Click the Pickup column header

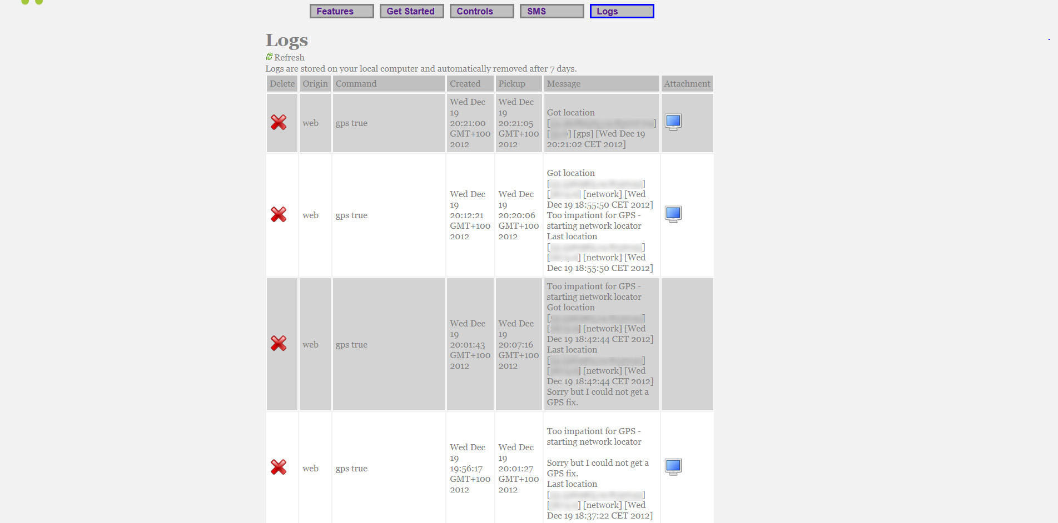(511, 84)
